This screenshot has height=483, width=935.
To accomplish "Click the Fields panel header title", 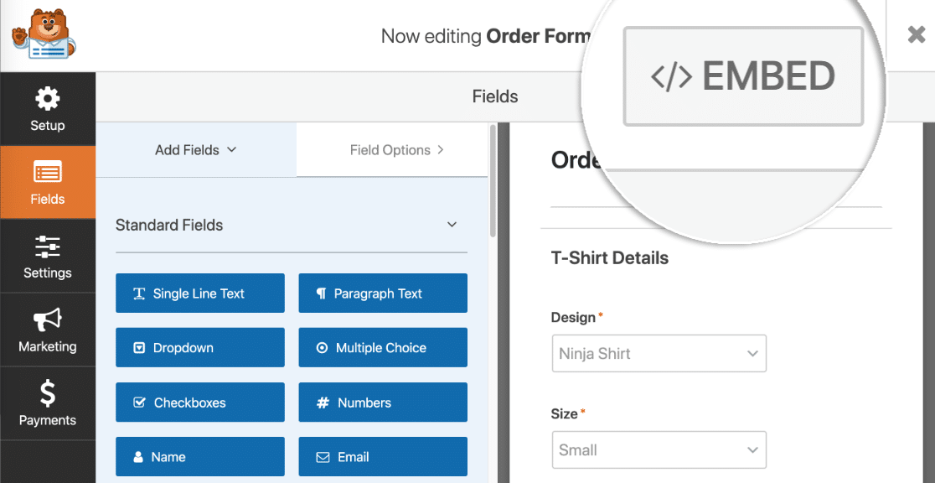I will (x=495, y=96).
